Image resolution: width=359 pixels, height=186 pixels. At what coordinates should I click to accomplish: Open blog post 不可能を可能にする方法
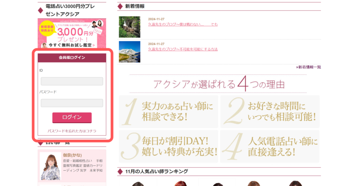[x=183, y=49]
